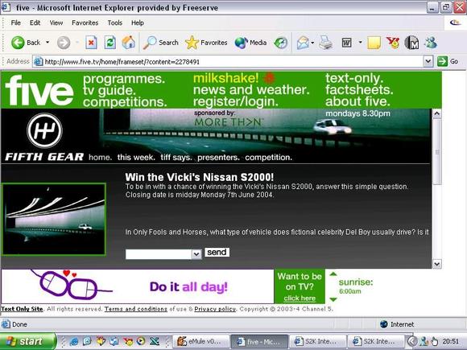
Task: Open the View menu
Action: click(x=56, y=23)
